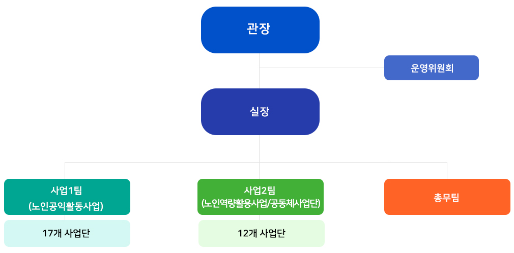Click the 사업2팀 title text
Screen dimensions: 514x253
pyautogui.click(x=260, y=190)
